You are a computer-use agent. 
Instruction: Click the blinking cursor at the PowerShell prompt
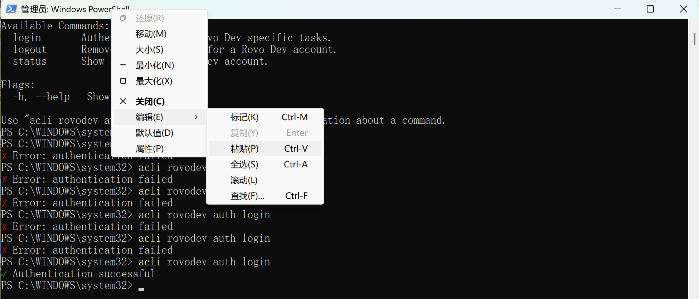tap(141, 289)
